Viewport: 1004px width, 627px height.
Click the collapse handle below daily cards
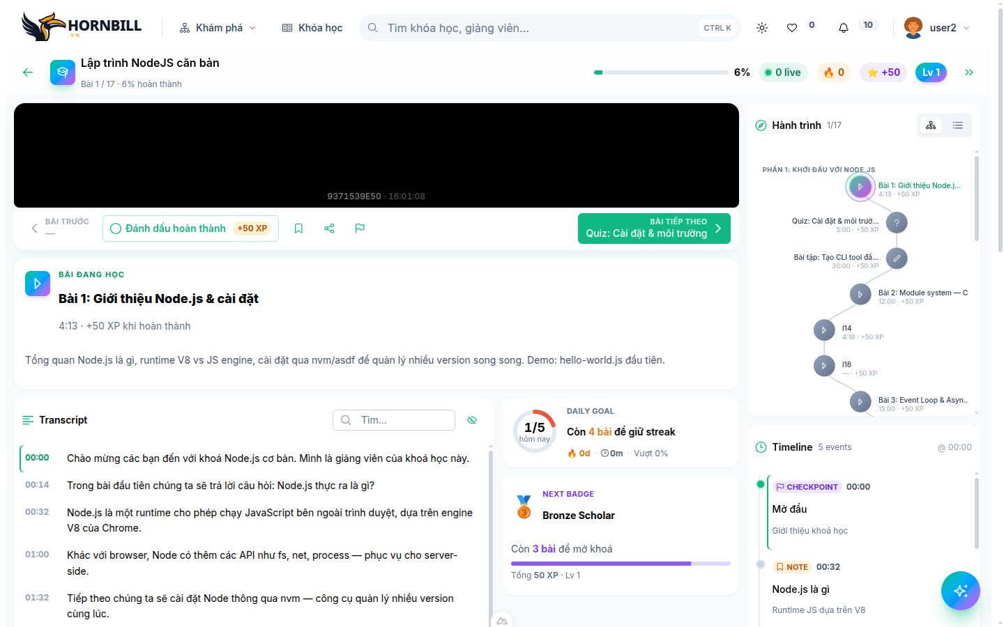click(x=502, y=620)
